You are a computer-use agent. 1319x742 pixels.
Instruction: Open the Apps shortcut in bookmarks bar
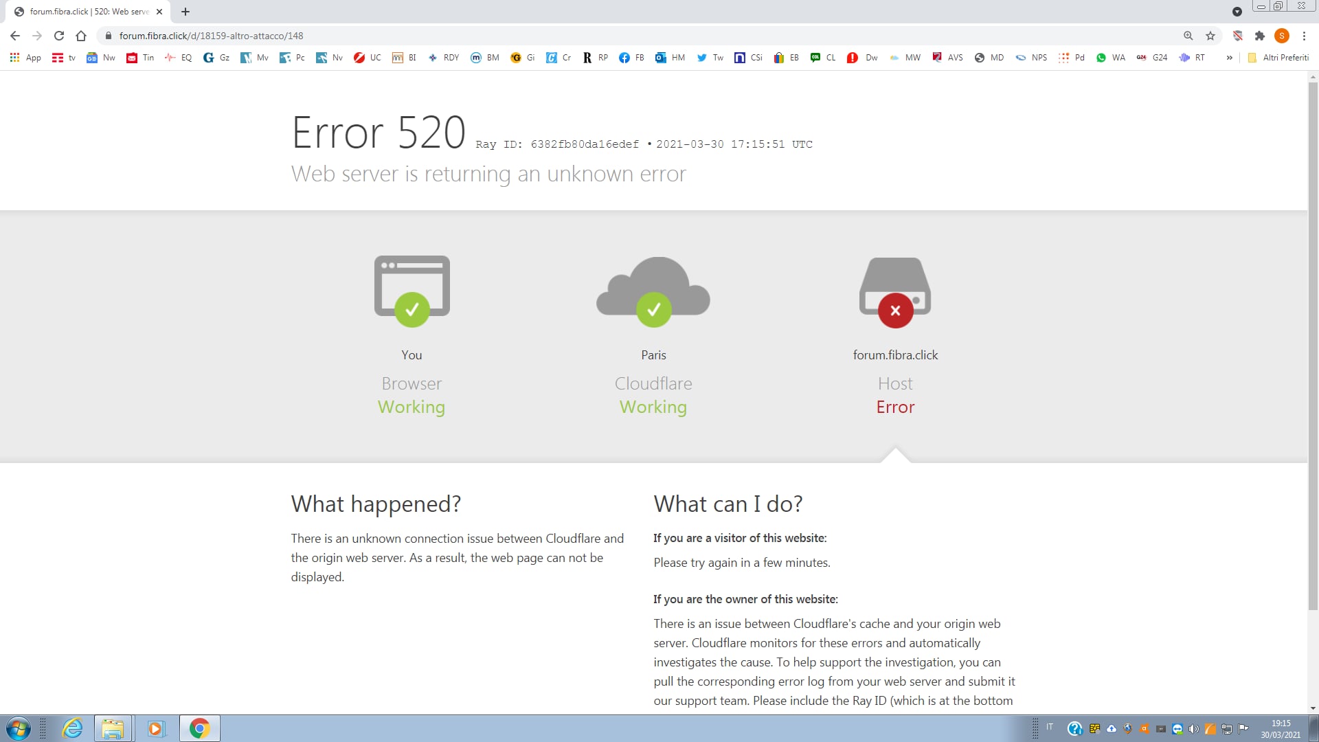click(25, 58)
